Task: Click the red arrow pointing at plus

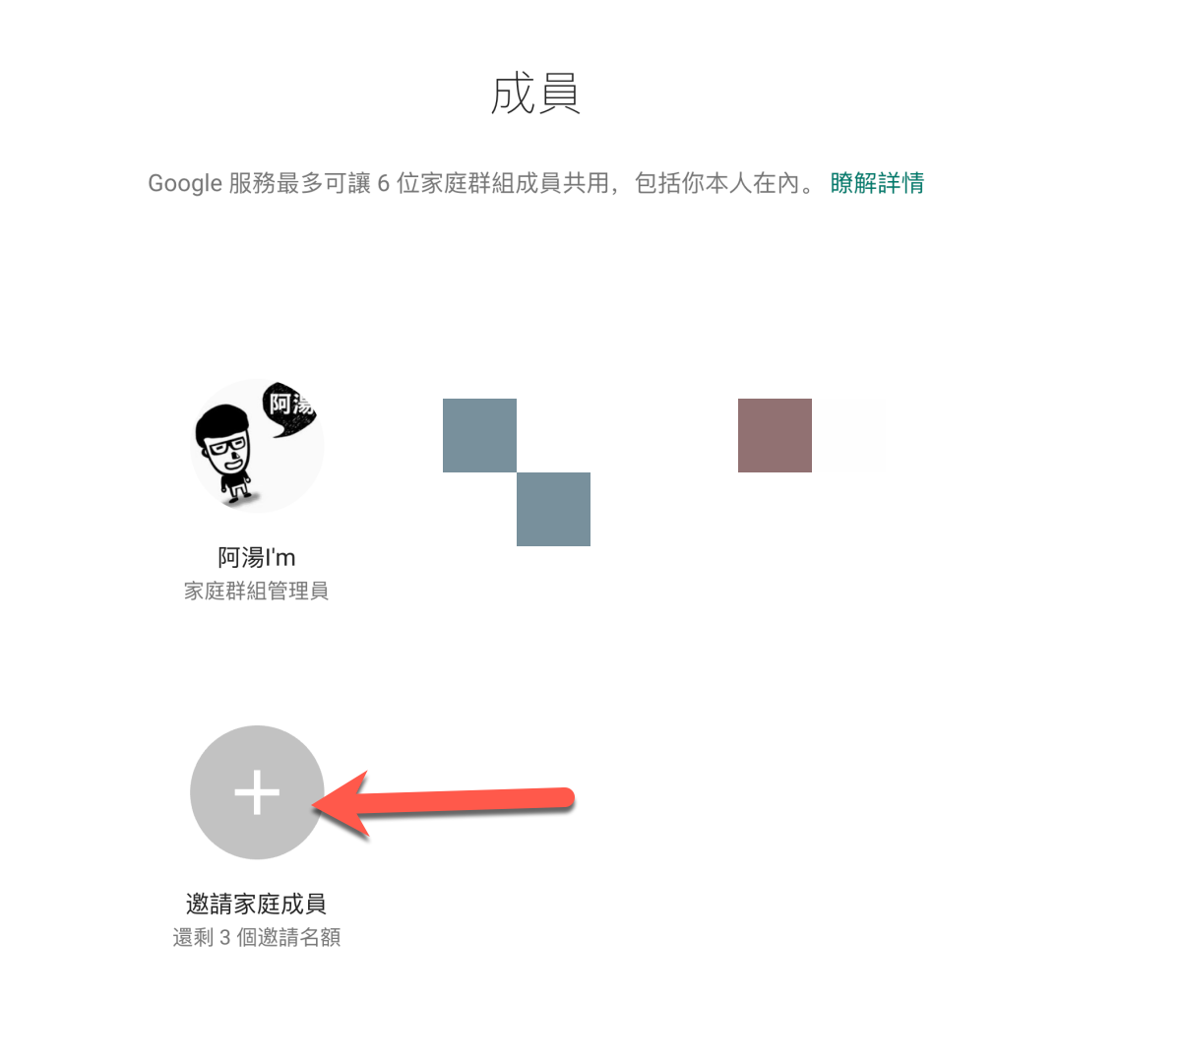Action: (443, 802)
